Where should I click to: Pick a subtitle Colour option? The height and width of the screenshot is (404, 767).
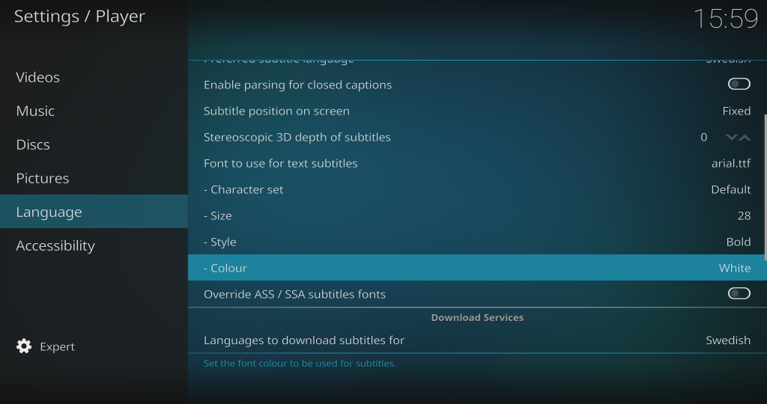[476, 268]
